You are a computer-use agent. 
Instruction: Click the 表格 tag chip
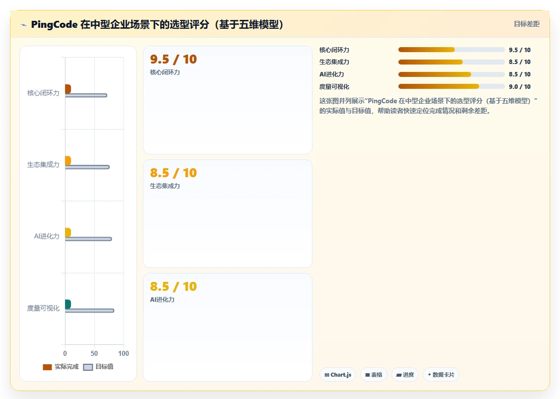click(373, 375)
